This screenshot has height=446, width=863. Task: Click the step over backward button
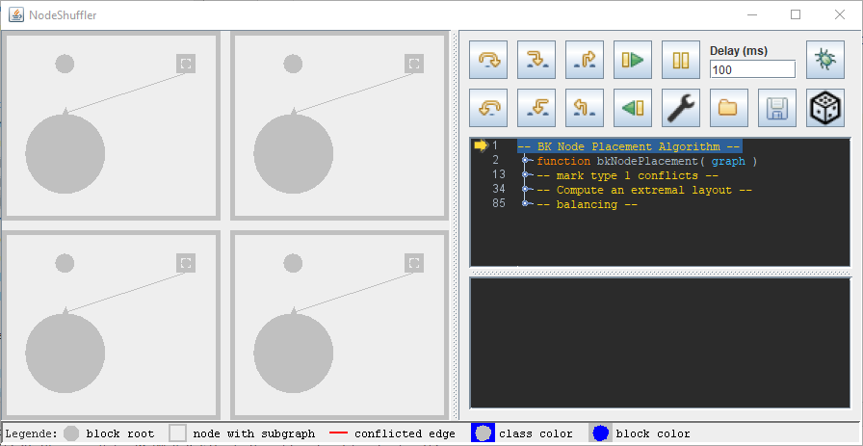pyautogui.click(x=488, y=108)
